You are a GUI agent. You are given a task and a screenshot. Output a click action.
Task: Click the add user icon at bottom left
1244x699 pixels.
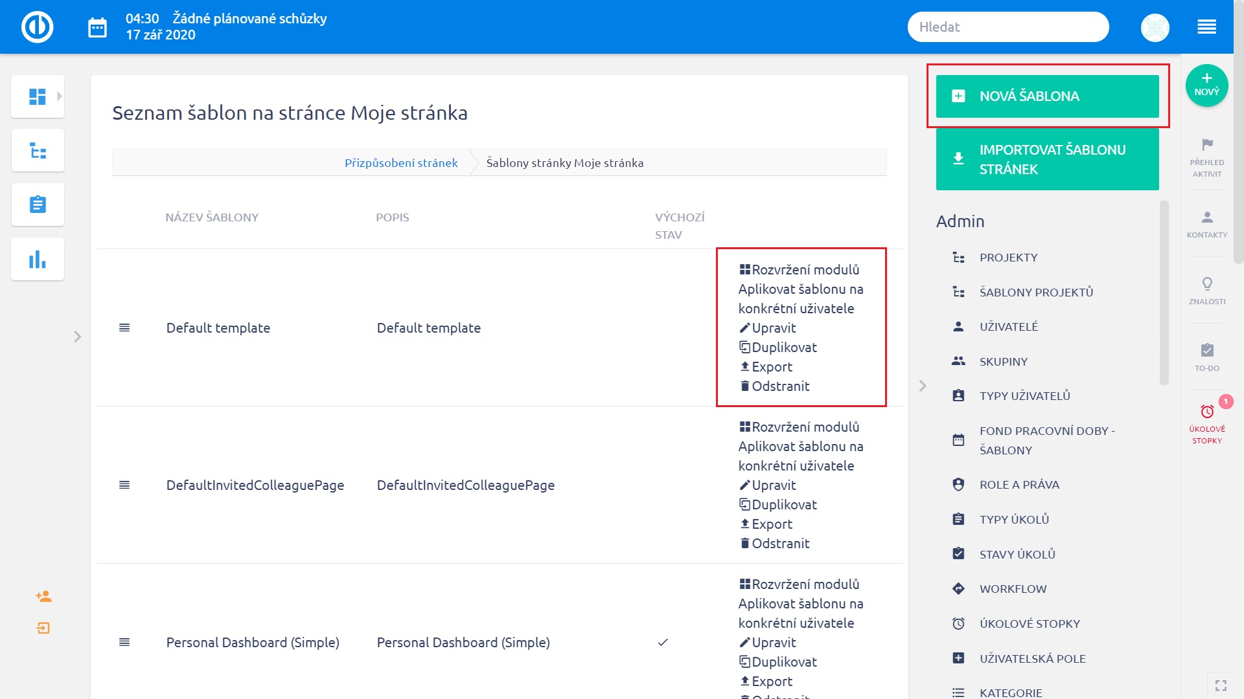click(x=43, y=596)
